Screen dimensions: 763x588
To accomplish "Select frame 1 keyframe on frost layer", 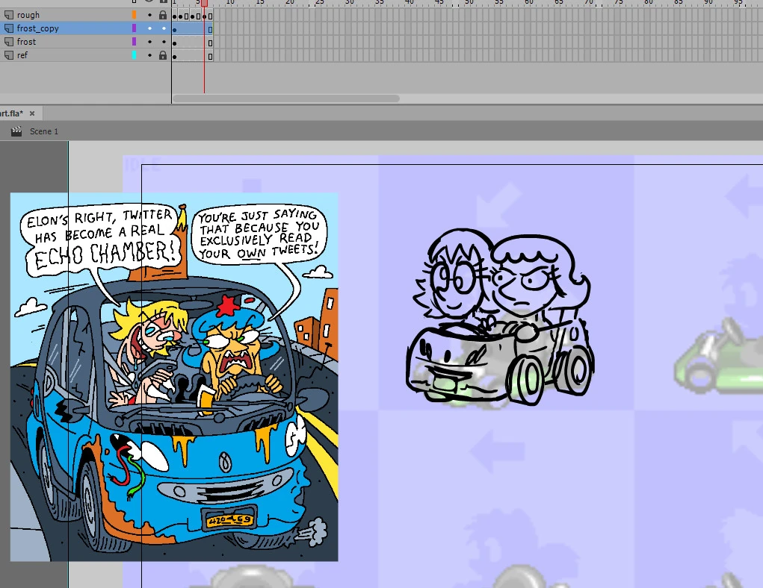I will coord(175,43).
